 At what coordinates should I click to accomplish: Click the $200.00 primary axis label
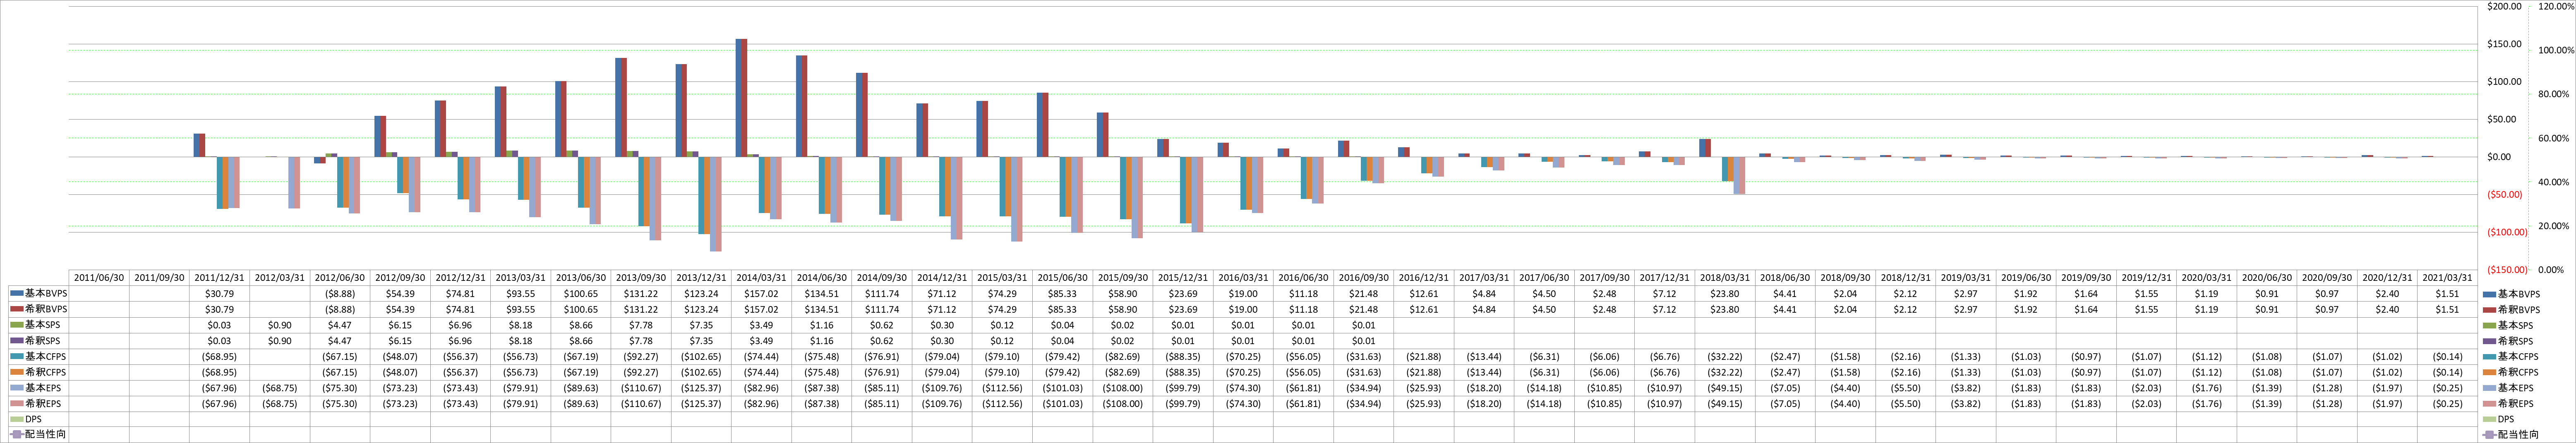2505,6
